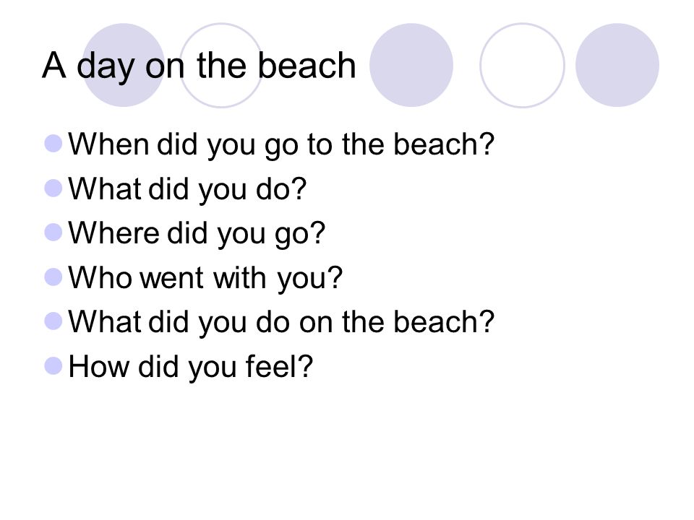Click the outlined empty circle in the header

522,65
